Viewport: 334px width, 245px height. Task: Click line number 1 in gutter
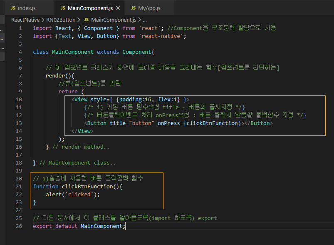click(x=20, y=28)
